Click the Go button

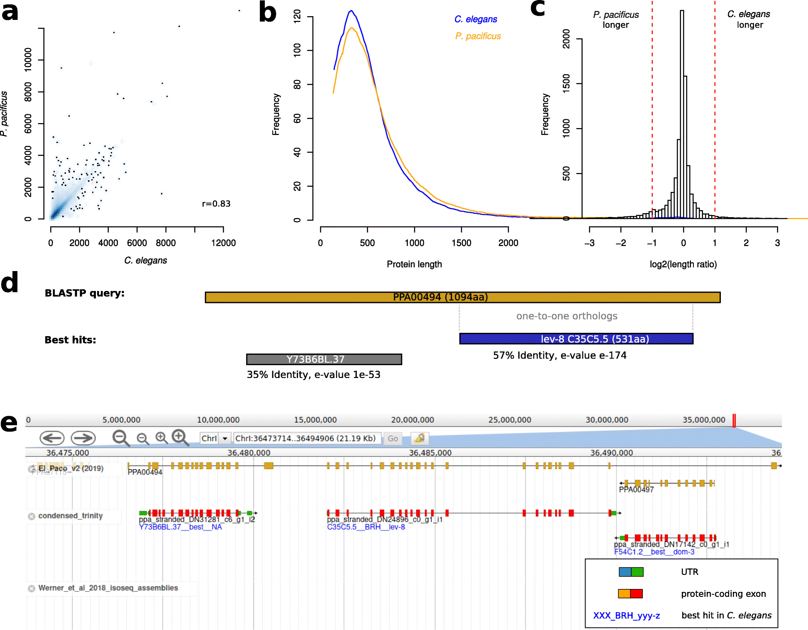tap(393, 438)
